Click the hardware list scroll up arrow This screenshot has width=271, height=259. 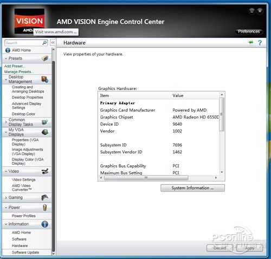pyautogui.click(x=222, y=95)
